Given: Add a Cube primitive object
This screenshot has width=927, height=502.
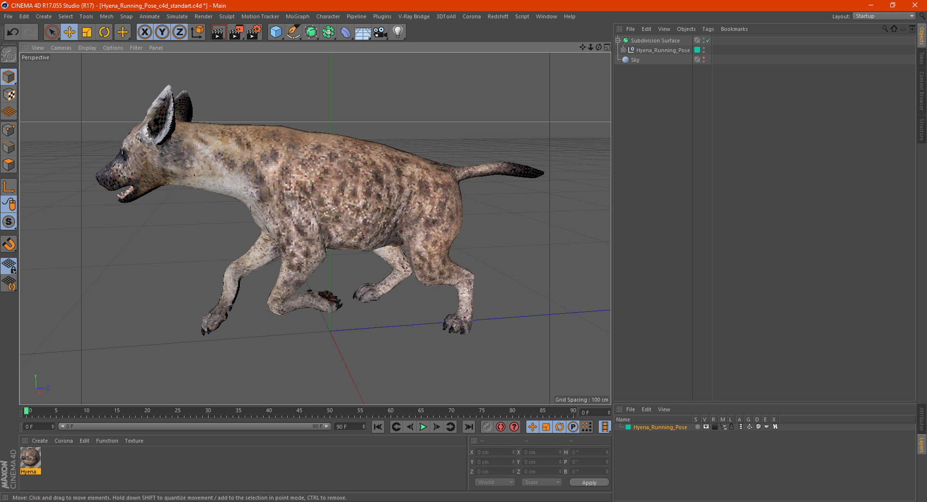Looking at the screenshot, I should tap(276, 32).
